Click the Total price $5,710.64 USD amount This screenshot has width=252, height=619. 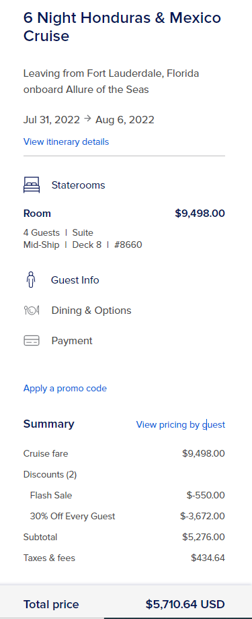tap(185, 604)
